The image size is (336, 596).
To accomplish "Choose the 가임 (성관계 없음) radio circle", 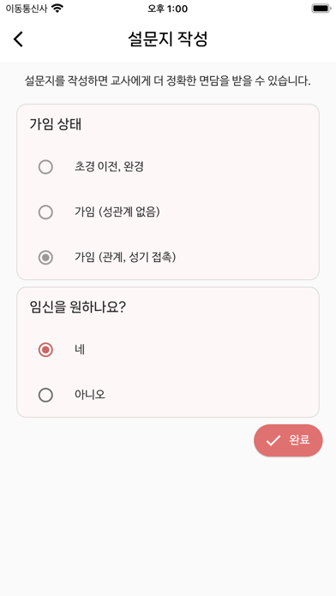I will (x=45, y=212).
